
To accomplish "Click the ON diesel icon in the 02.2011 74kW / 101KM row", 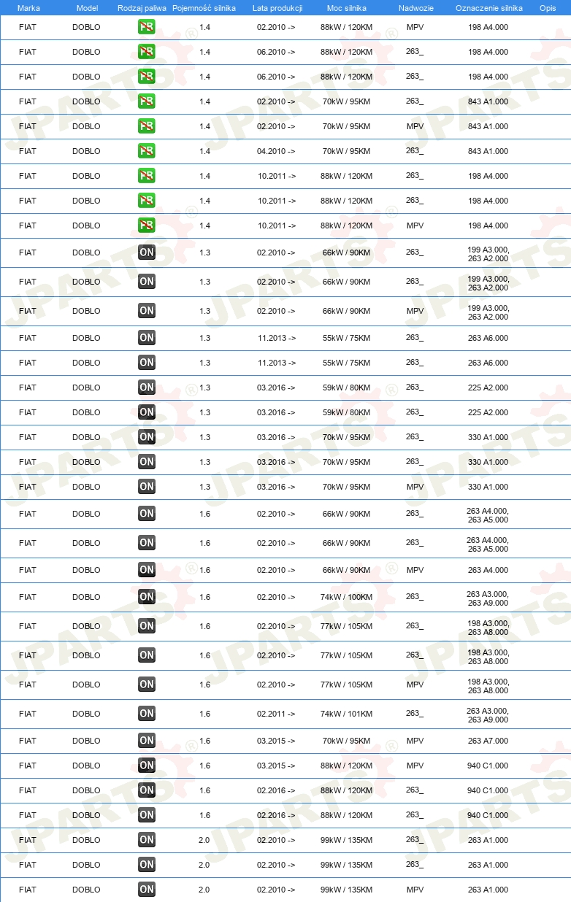I will [x=146, y=714].
